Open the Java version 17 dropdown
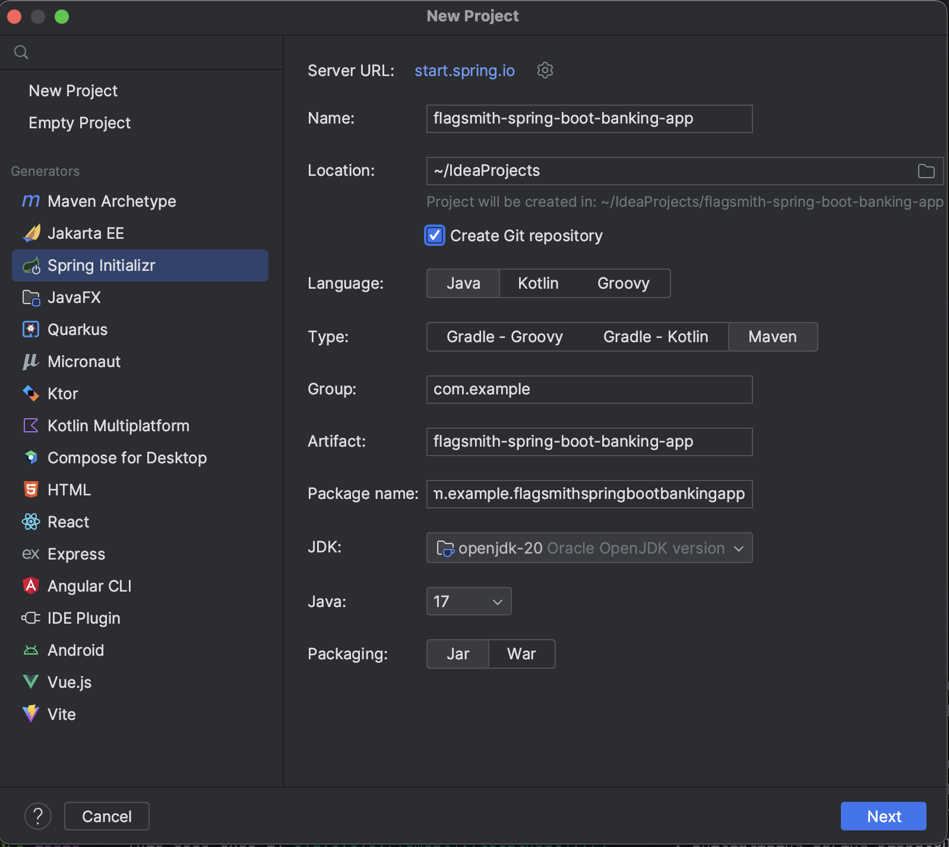 (469, 601)
